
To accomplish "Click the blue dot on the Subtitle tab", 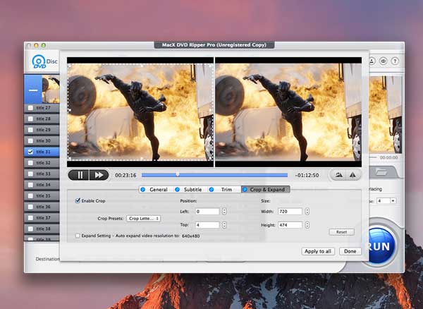I will [x=177, y=190].
